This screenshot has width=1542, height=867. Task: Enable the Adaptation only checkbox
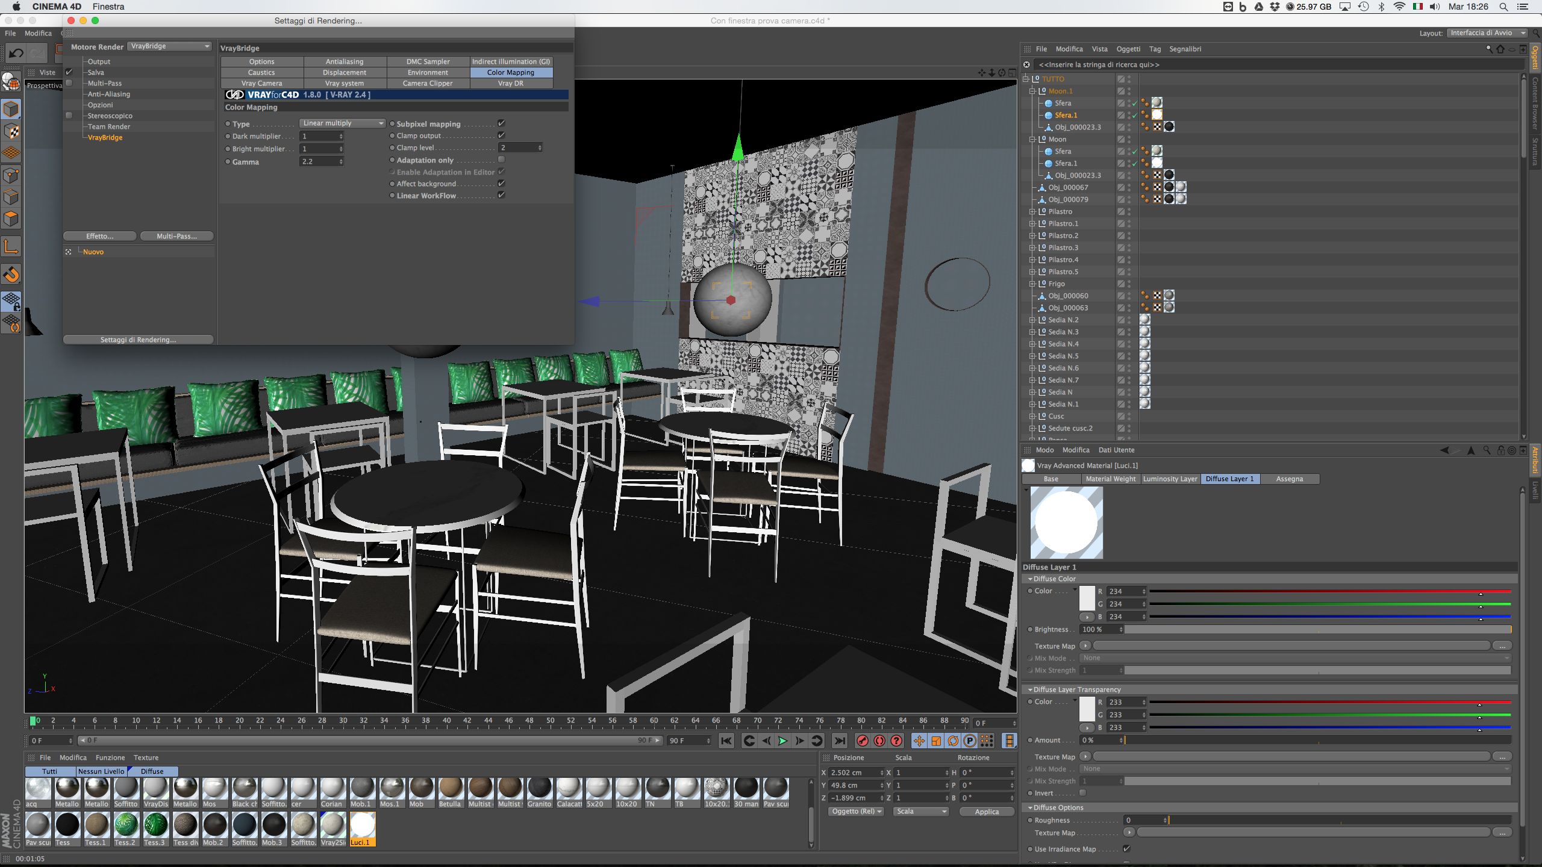[501, 160]
